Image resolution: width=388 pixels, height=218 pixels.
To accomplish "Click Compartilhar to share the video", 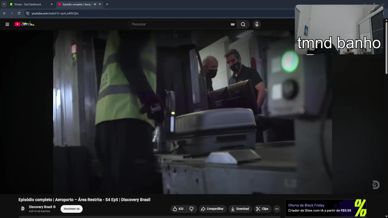I will pyautogui.click(x=212, y=209).
